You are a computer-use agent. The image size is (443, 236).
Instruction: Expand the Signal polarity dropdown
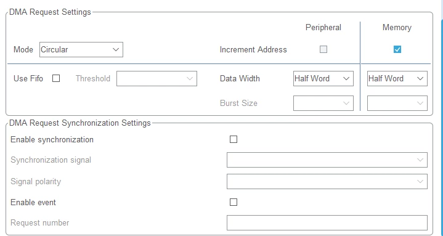(x=327, y=181)
